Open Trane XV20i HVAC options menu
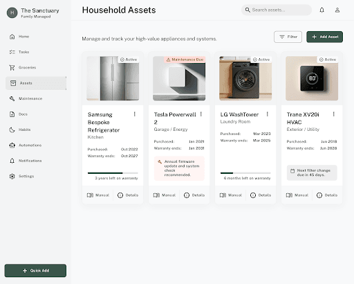 pyautogui.click(x=334, y=114)
